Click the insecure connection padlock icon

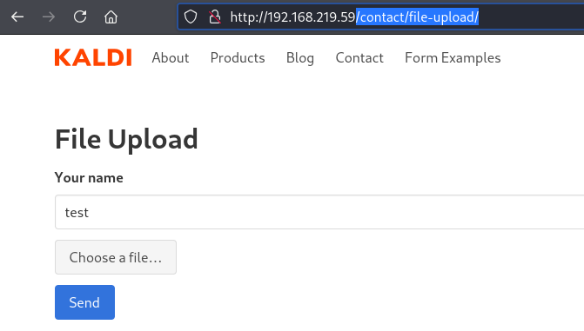tap(215, 17)
